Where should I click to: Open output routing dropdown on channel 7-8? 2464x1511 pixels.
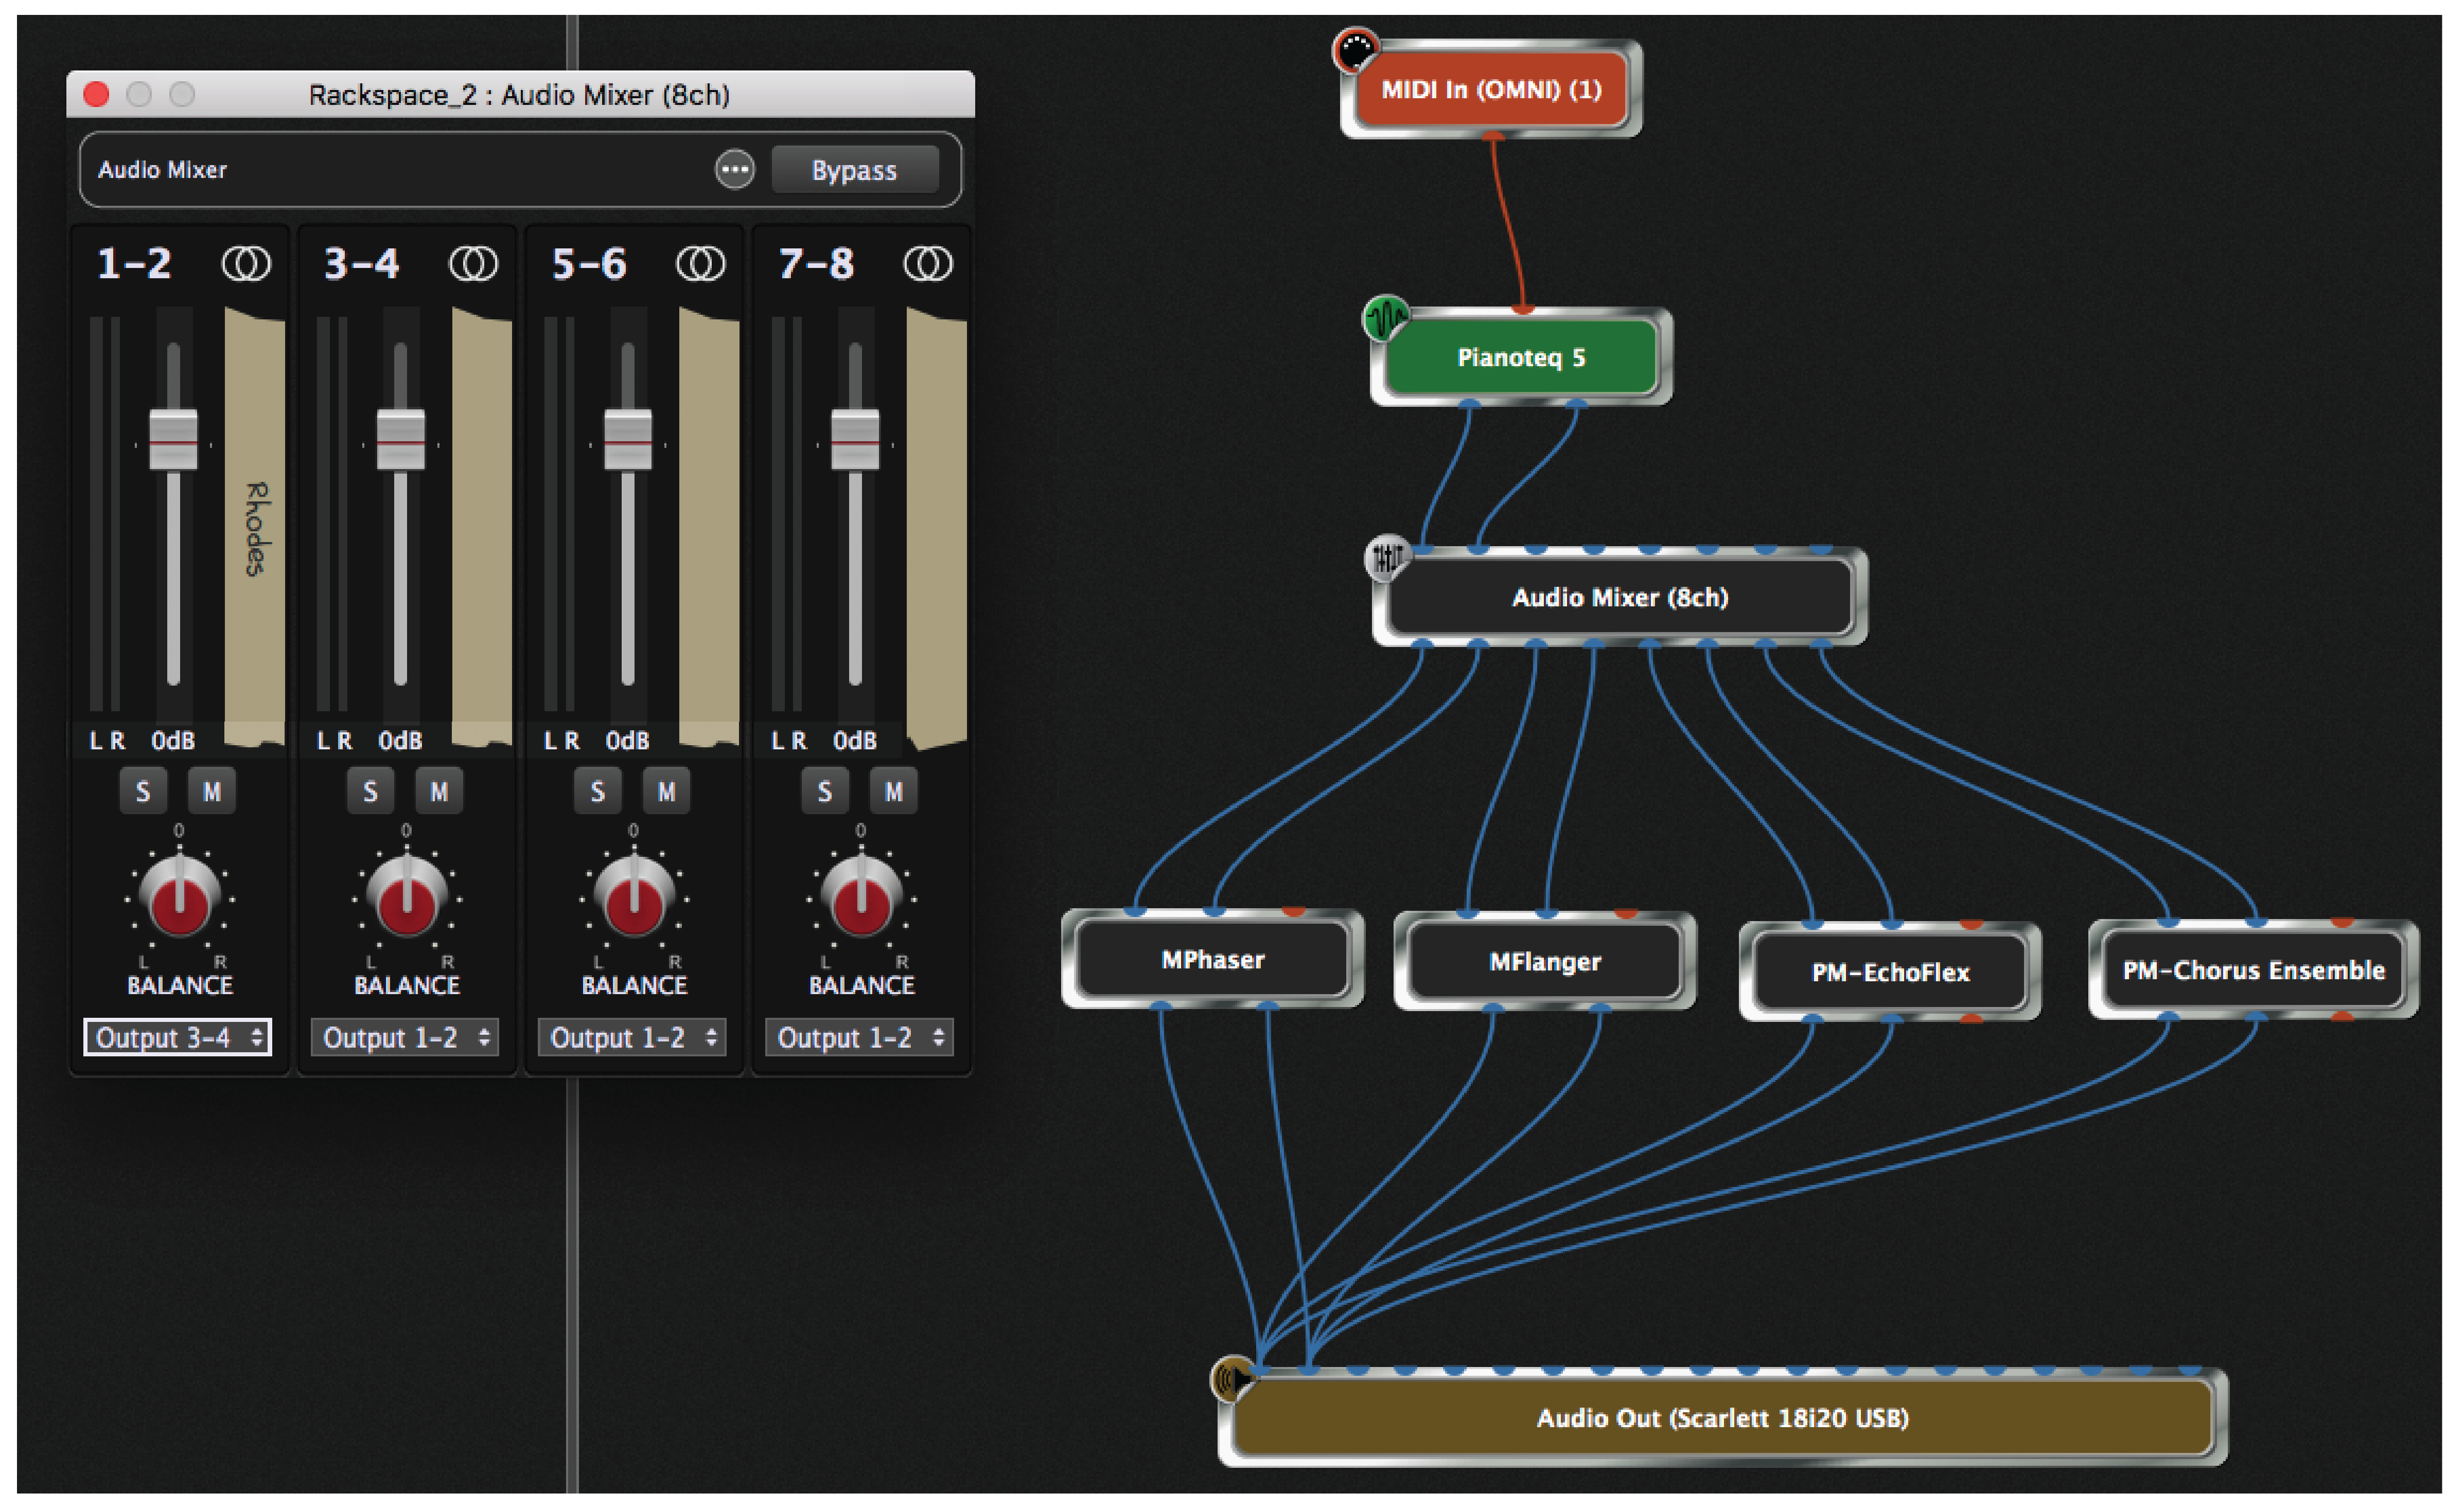860,1037
